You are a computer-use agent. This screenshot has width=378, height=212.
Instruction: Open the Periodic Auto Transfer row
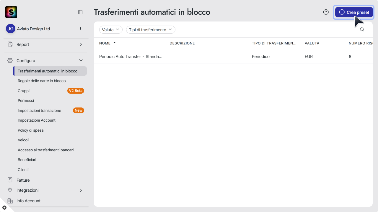pos(233,57)
